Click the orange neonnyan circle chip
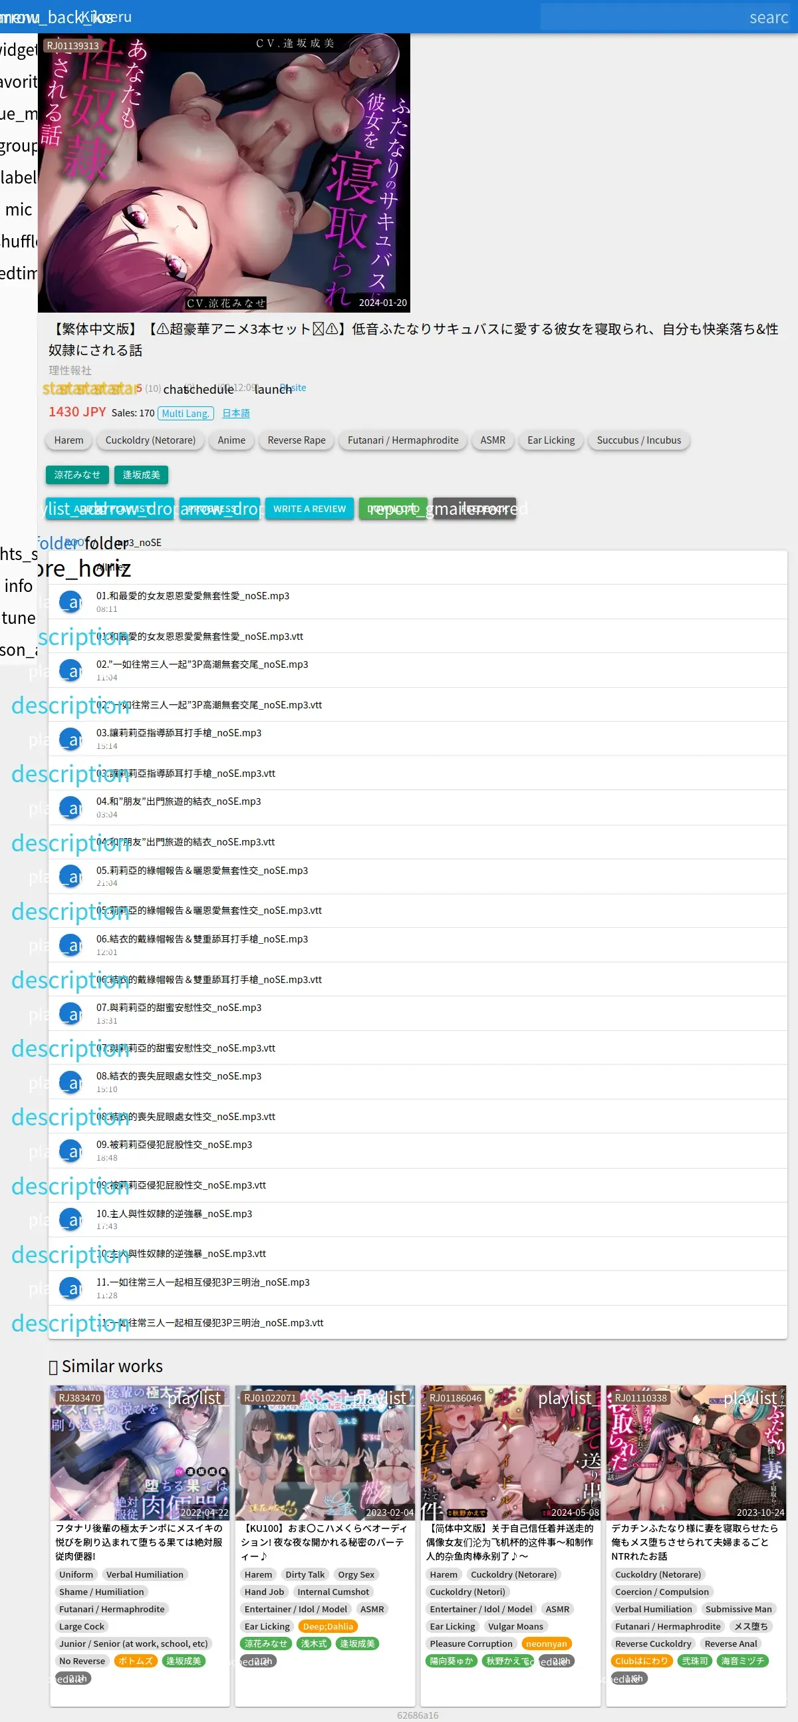 pyautogui.click(x=546, y=1644)
